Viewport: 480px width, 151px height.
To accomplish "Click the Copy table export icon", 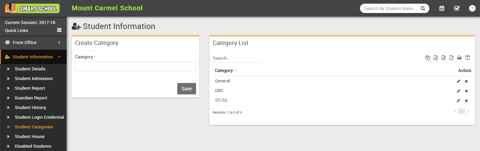I will 428,58.
